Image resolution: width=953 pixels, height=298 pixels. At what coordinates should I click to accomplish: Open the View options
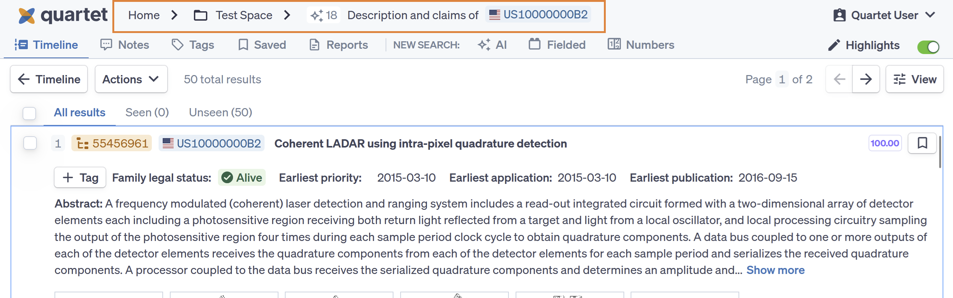coord(914,79)
